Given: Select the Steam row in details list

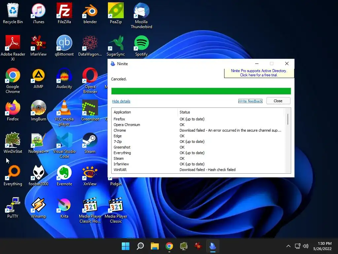Looking at the screenshot, I should pos(198,158).
